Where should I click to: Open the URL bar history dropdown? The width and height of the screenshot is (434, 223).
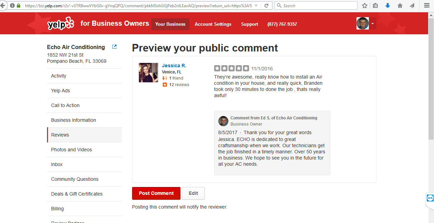257,5
